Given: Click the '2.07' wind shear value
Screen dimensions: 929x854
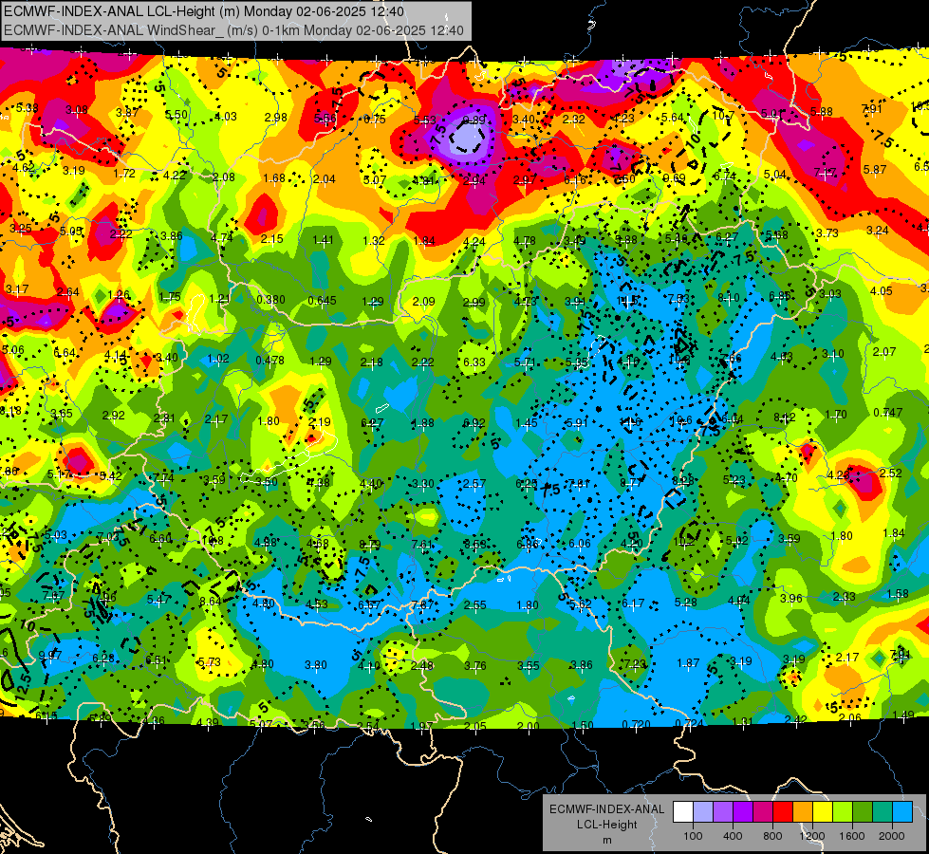Looking at the screenshot, I should click(x=884, y=352).
